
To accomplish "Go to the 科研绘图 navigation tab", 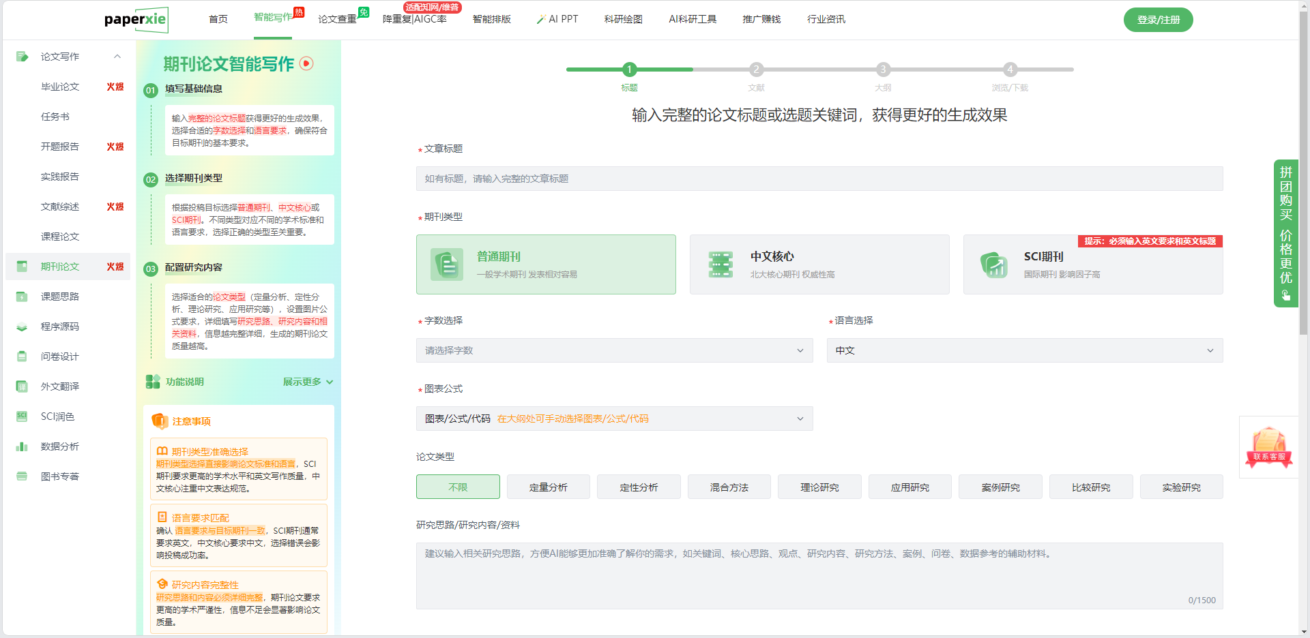I will click(x=623, y=19).
